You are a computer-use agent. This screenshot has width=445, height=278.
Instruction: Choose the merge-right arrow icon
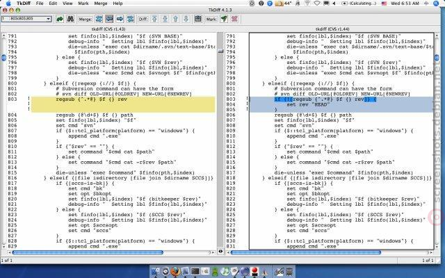[120, 19]
